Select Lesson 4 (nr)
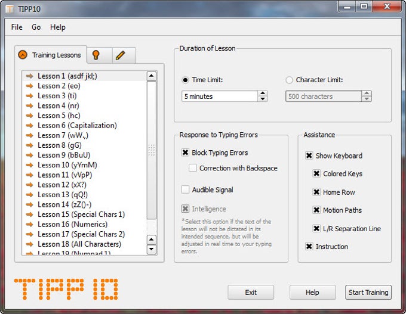This screenshot has width=406, height=314. (85, 105)
